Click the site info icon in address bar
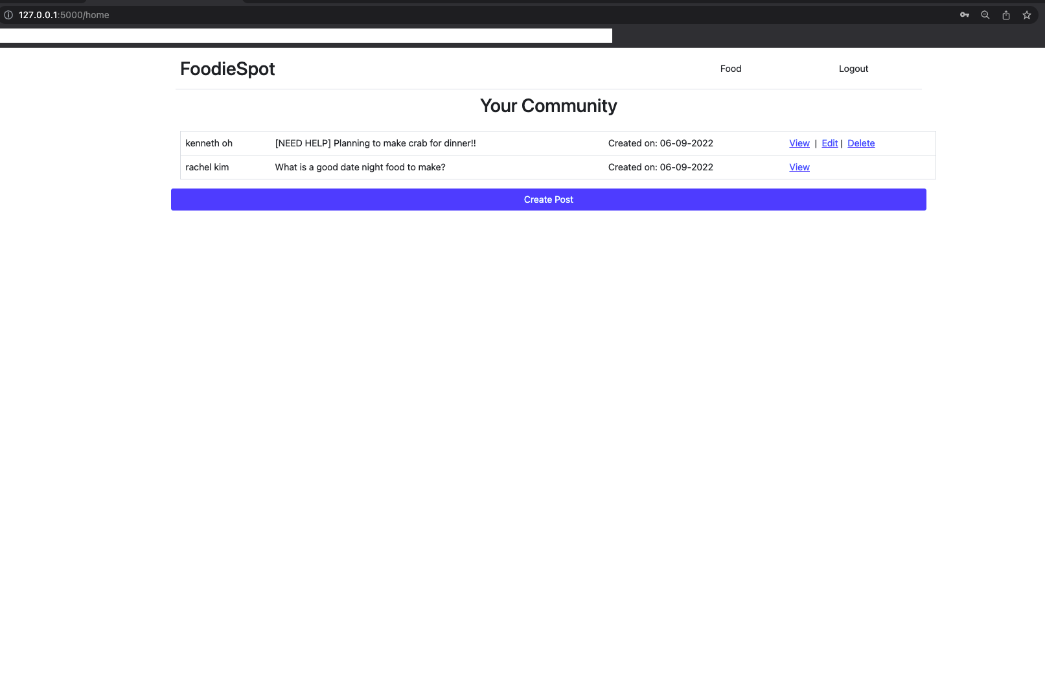Image resolution: width=1045 pixels, height=675 pixels. pos(8,15)
